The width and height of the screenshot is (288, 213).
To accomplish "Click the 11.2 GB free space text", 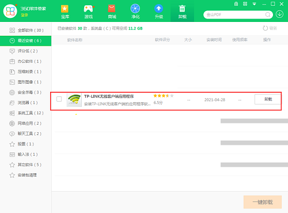I will [135, 28].
